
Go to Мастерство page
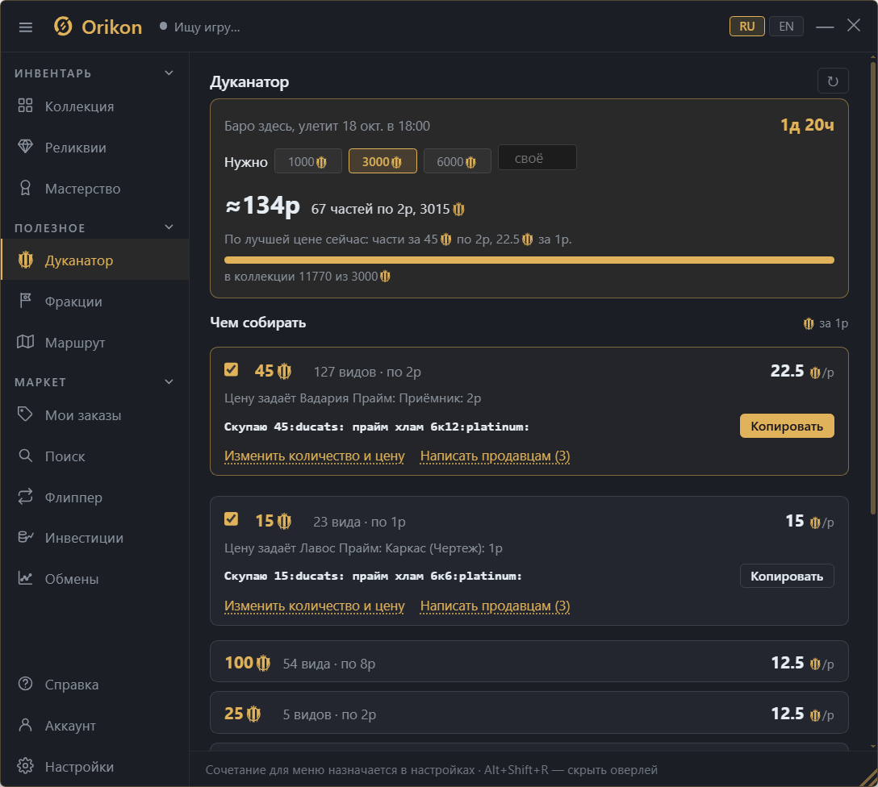click(x=94, y=189)
